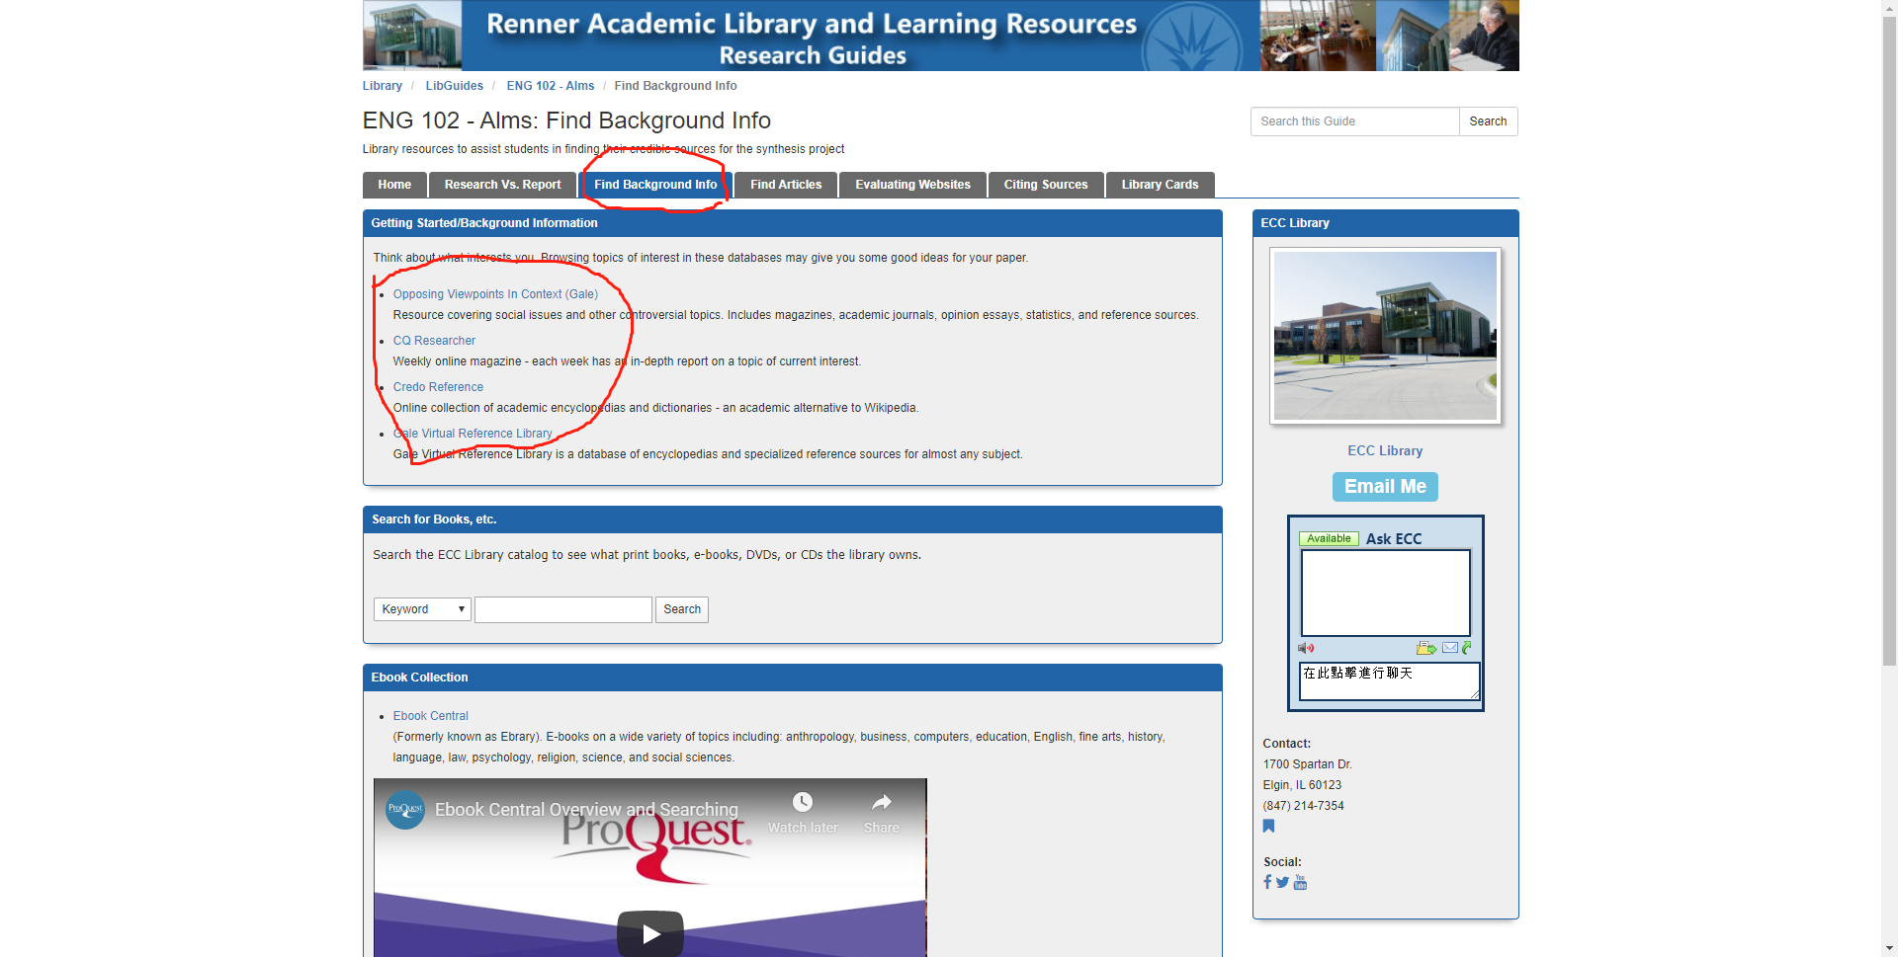Click the Library breadcrumb link
Screen dimensions: 1898x957
click(x=383, y=86)
